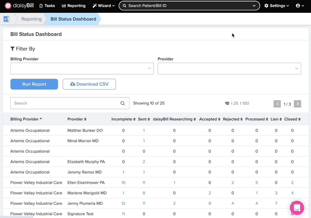This screenshot has width=311, height=218.
Task: Go to next page arrow
Action: point(298,104)
